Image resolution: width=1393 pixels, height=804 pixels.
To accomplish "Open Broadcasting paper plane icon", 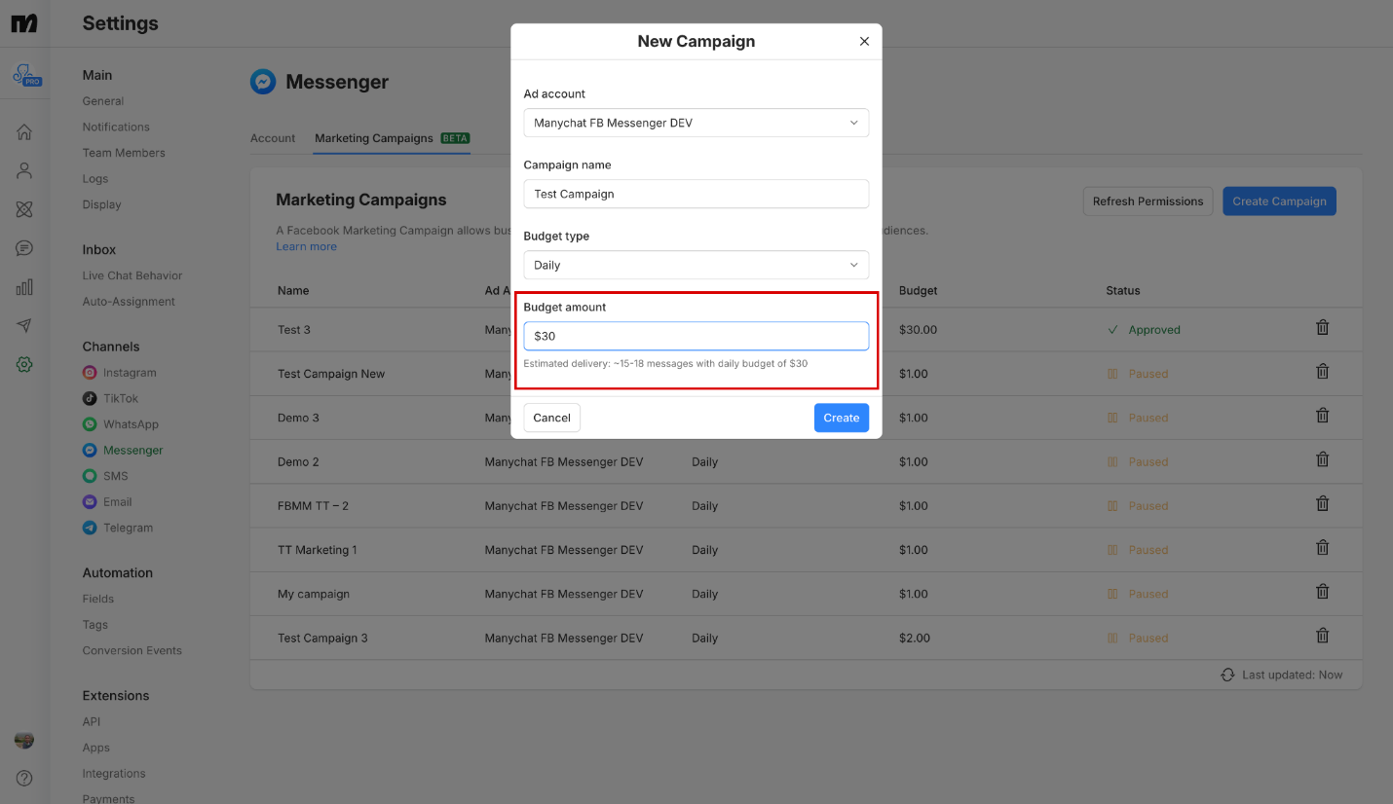I will (24, 326).
